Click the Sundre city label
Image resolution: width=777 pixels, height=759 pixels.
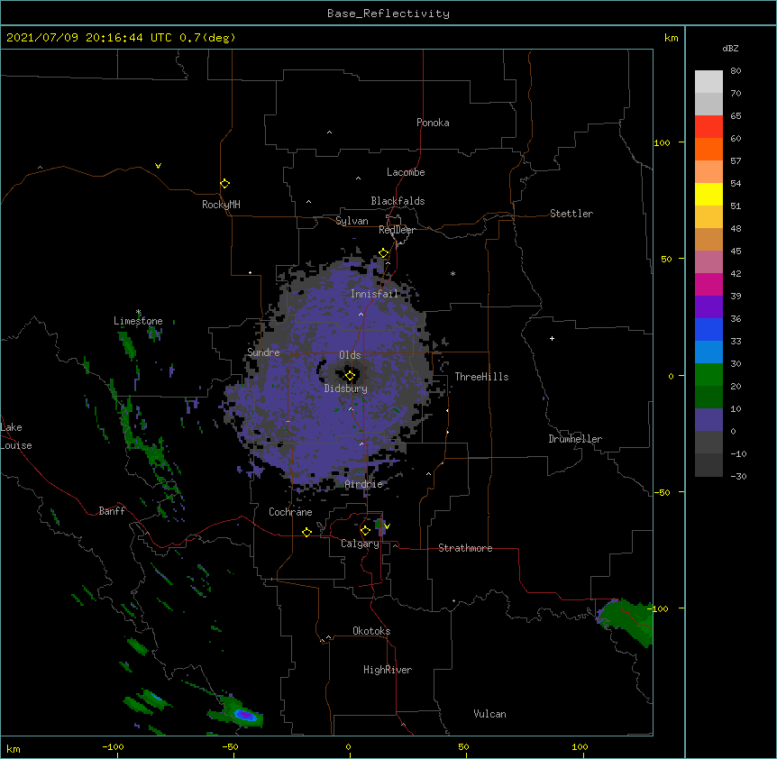263,352
